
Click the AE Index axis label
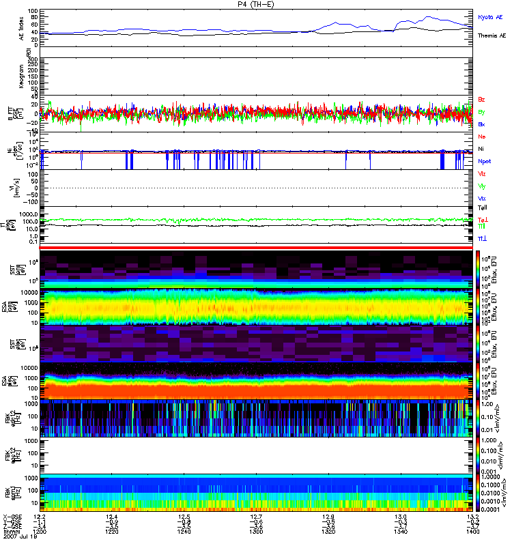(22, 29)
